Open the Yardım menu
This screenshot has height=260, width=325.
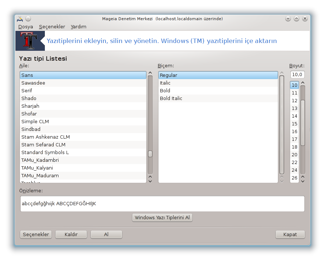point(79,27)
